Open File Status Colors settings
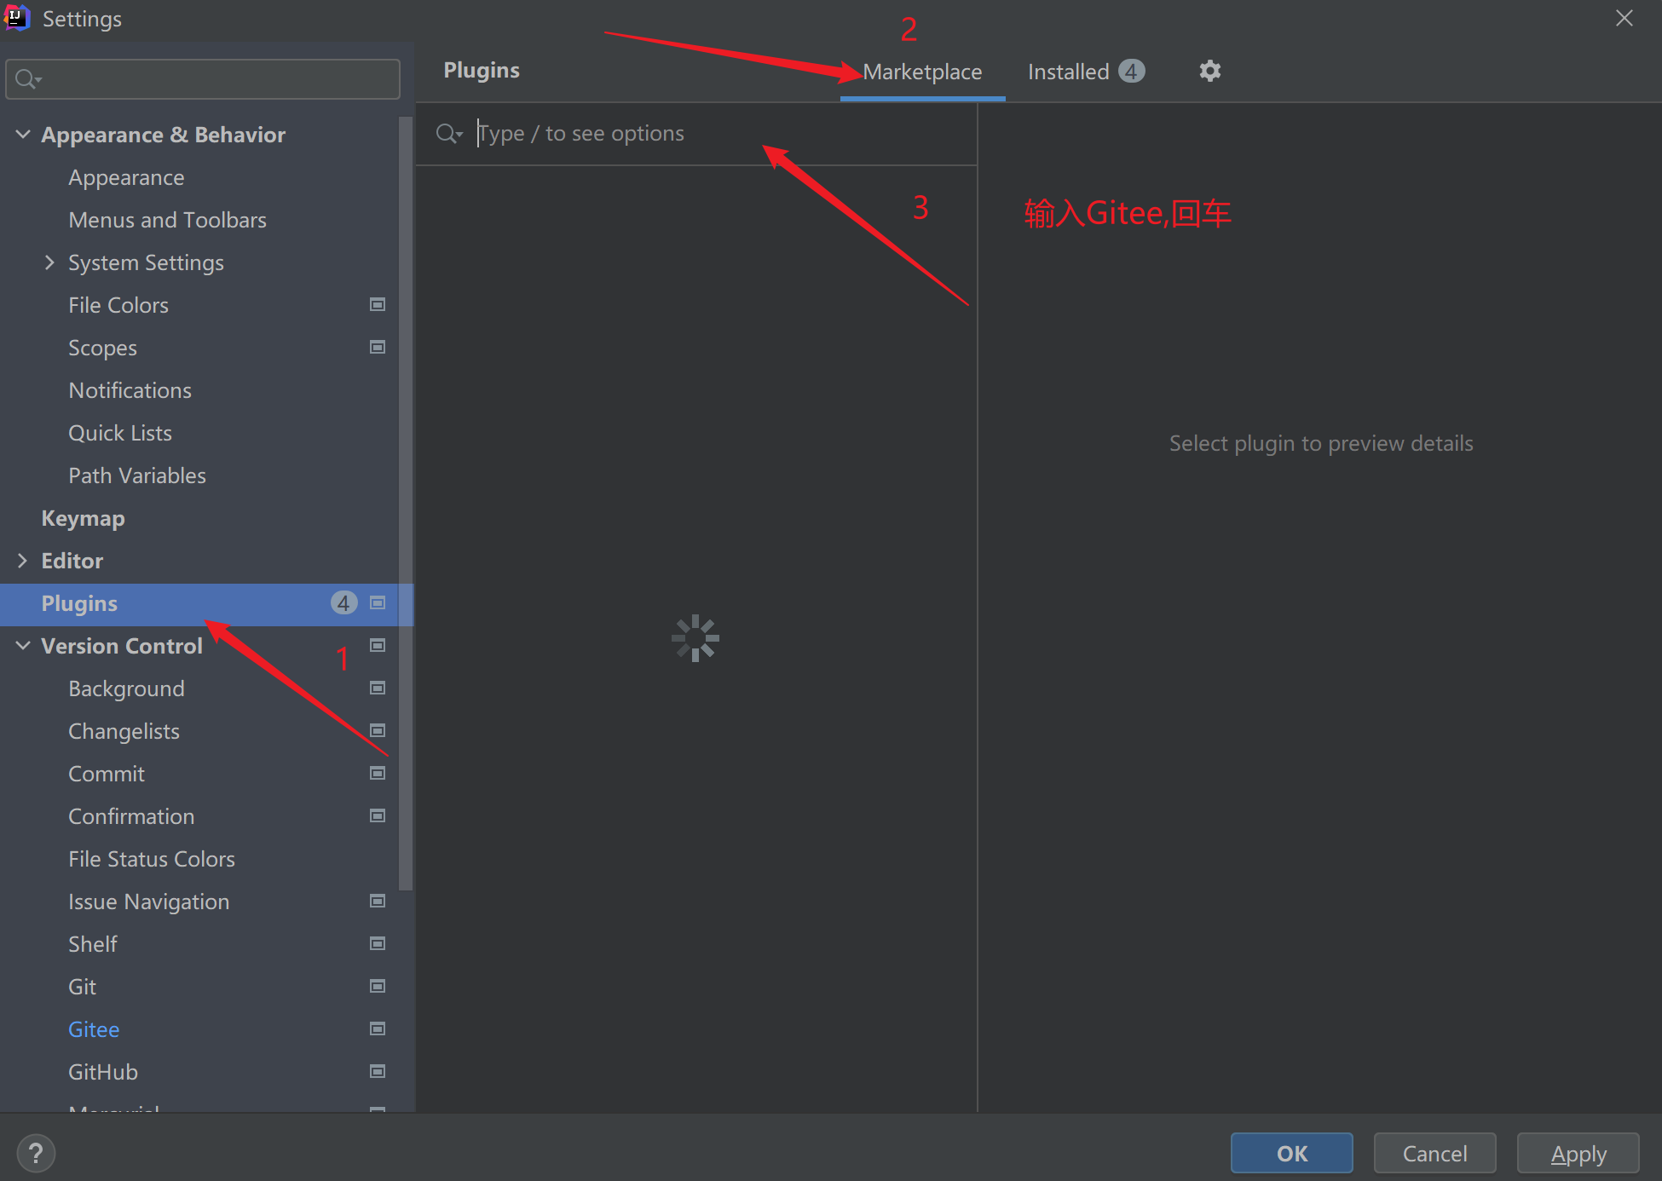Screen dimensions: 1662x1181 click(x=152, y=859)
